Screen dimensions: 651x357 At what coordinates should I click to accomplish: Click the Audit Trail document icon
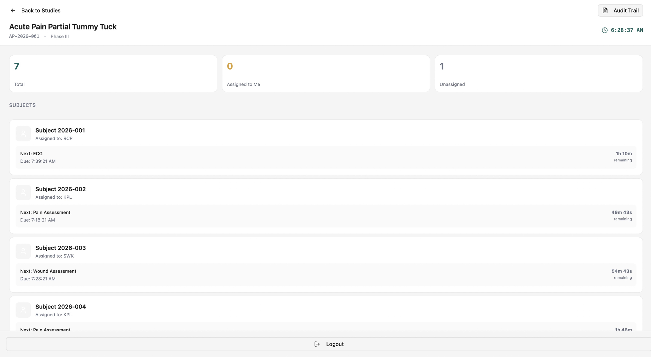click(605, 11)
